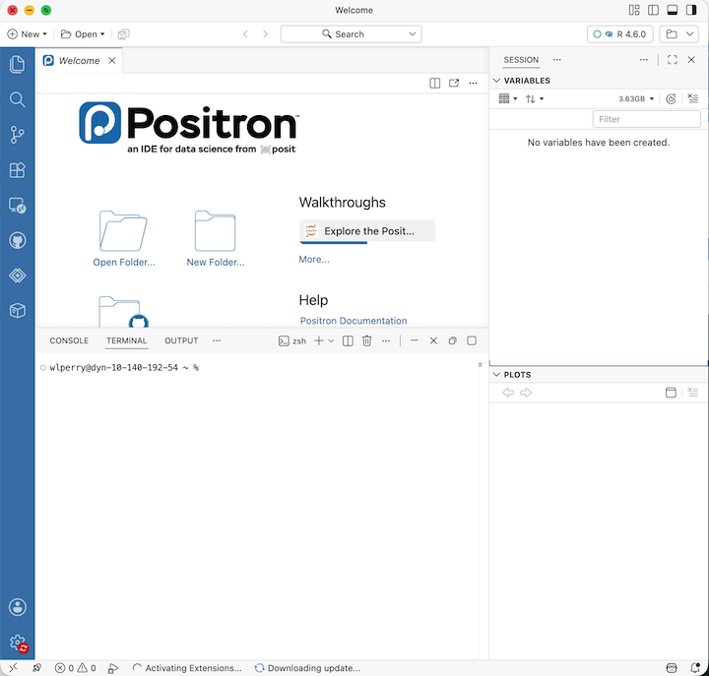Toggle the bottom panel layout button
Viewport: 709px width, 676px height.
click(x=673, y=10)
